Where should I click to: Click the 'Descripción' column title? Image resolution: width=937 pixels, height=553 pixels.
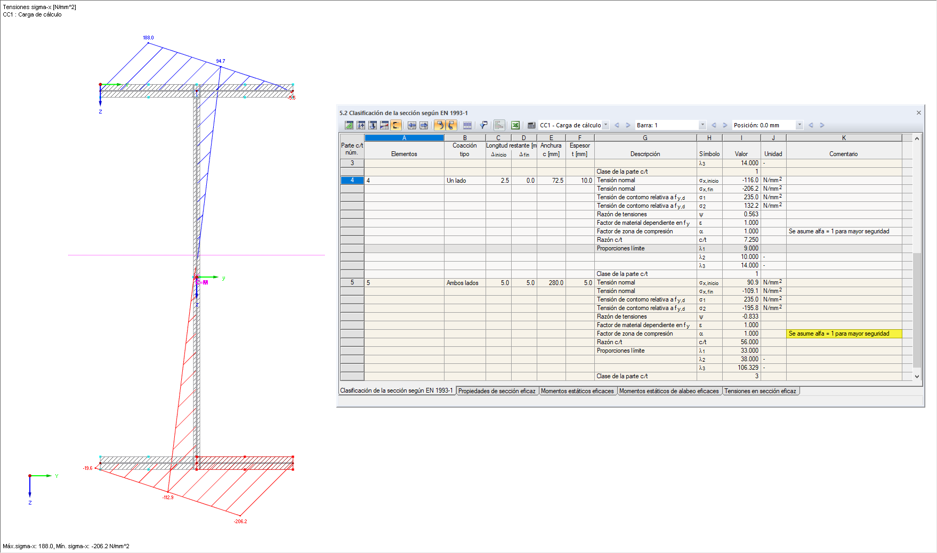(x=645, y=154)
